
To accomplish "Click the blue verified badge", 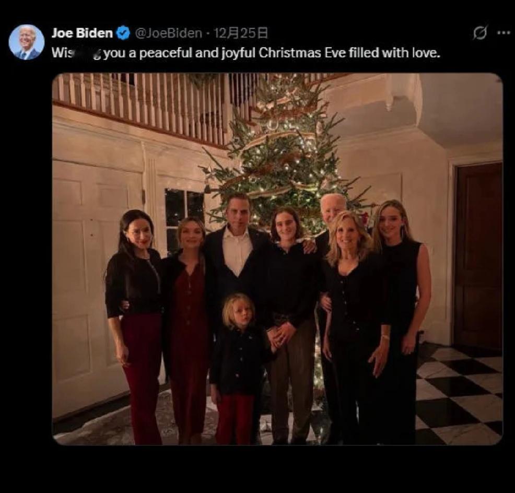I will 123,33.
